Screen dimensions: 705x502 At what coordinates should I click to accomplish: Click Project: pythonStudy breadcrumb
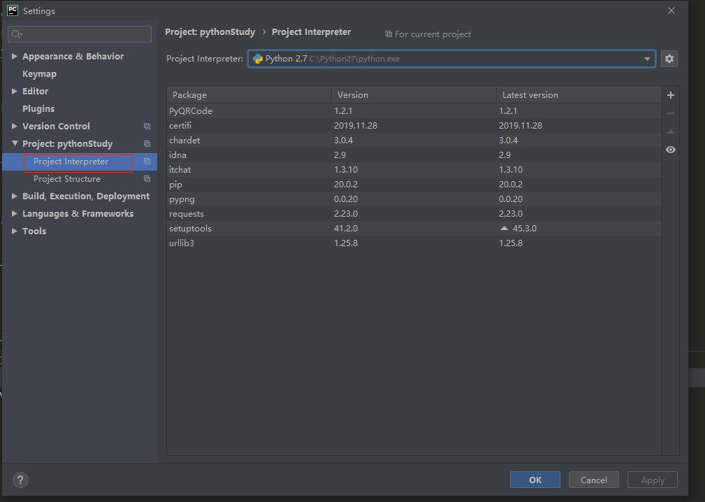click(210, 32)
